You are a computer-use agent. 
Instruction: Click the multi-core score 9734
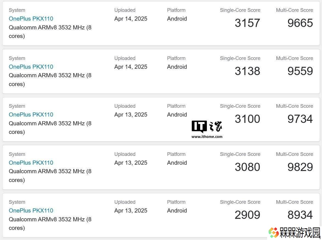coord(300,119)
